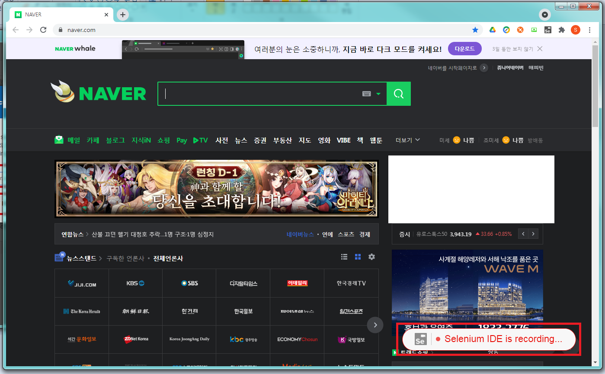605x374 pixels.
Task: Switch Newsstand to list view
Action: click(344, 257)
